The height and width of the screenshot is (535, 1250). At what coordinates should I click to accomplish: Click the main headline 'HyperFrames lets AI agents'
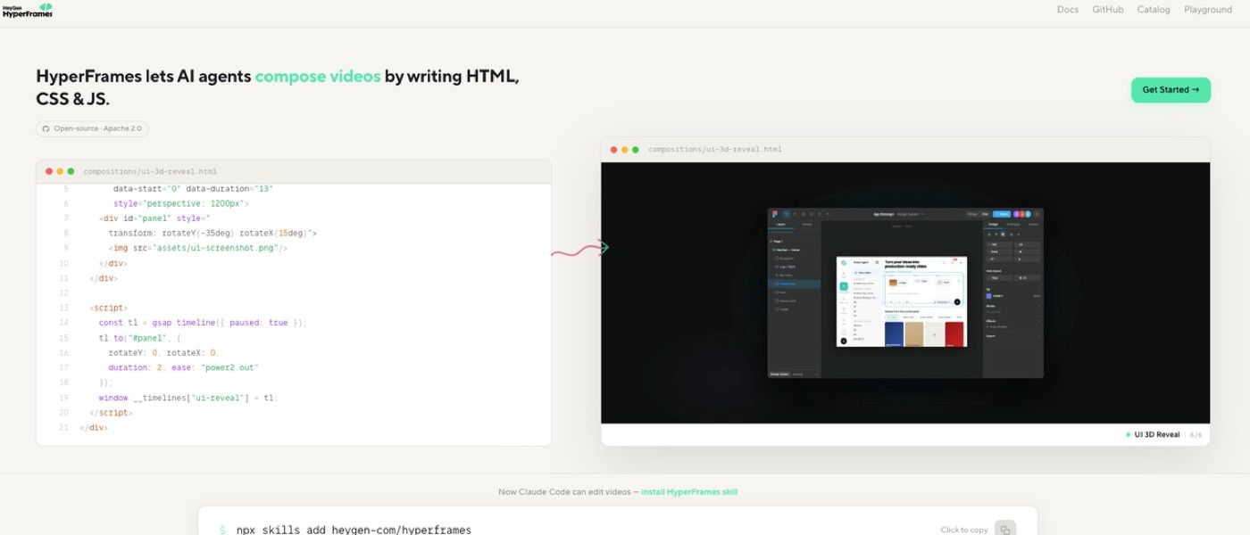coord(143,77)
